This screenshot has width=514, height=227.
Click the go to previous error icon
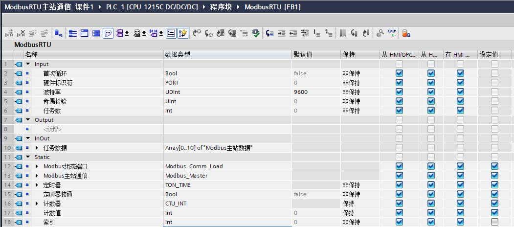(x=197, y=33)
